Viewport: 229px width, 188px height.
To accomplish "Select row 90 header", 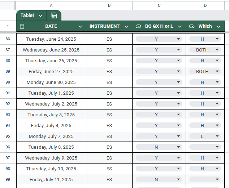I will [8, 82].
